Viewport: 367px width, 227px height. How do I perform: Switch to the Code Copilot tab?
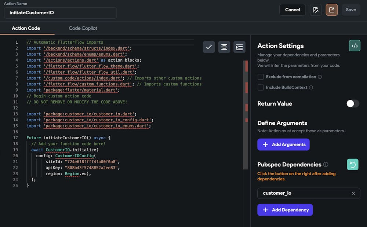tap(83, 28)
